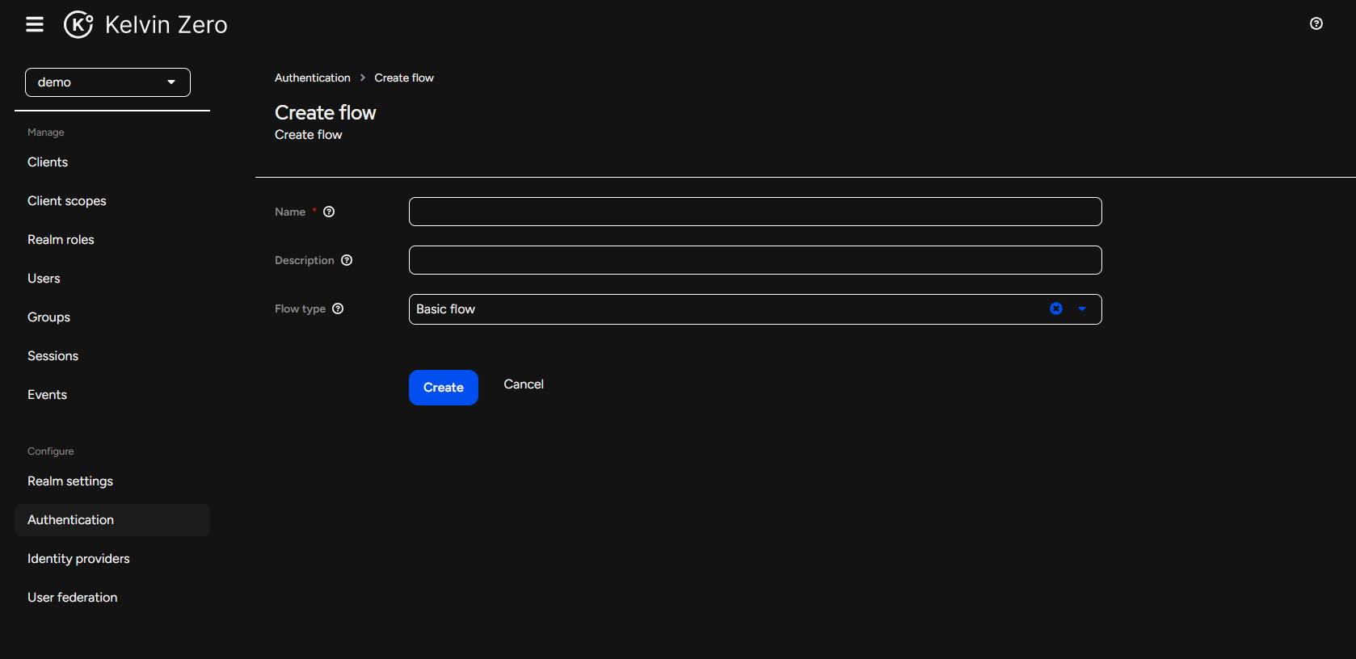Click the Name input field

pyautogui.click(x=755, y=212)
